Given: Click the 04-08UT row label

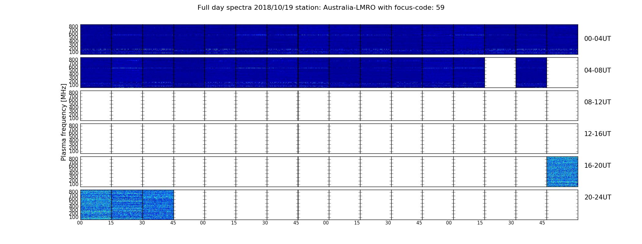Looking at the screenshot, I should coord(597,70).
